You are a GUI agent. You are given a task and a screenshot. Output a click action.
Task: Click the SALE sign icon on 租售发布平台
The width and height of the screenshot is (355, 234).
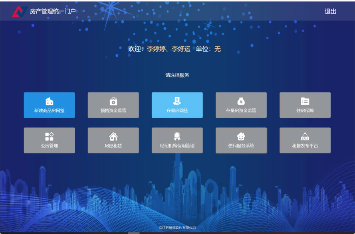pos(305,136)
